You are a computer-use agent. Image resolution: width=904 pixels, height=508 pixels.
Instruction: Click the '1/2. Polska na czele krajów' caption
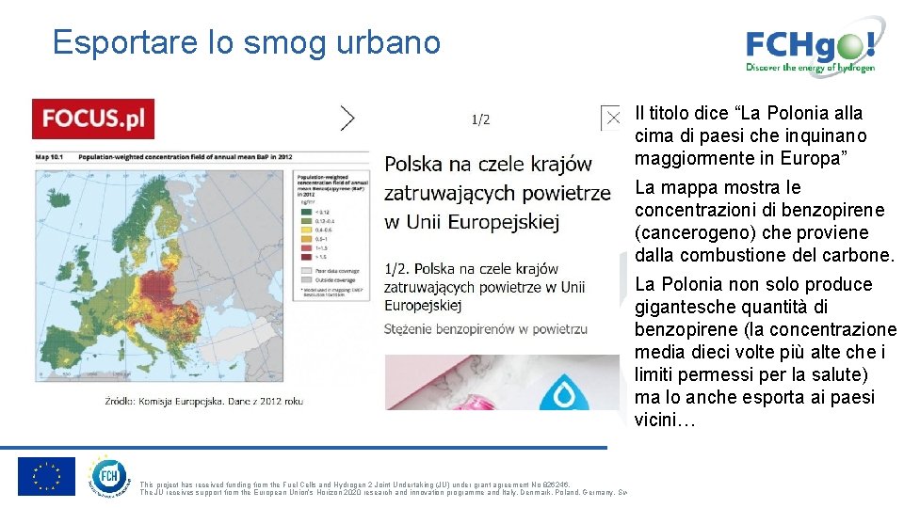tap(471, 269)
